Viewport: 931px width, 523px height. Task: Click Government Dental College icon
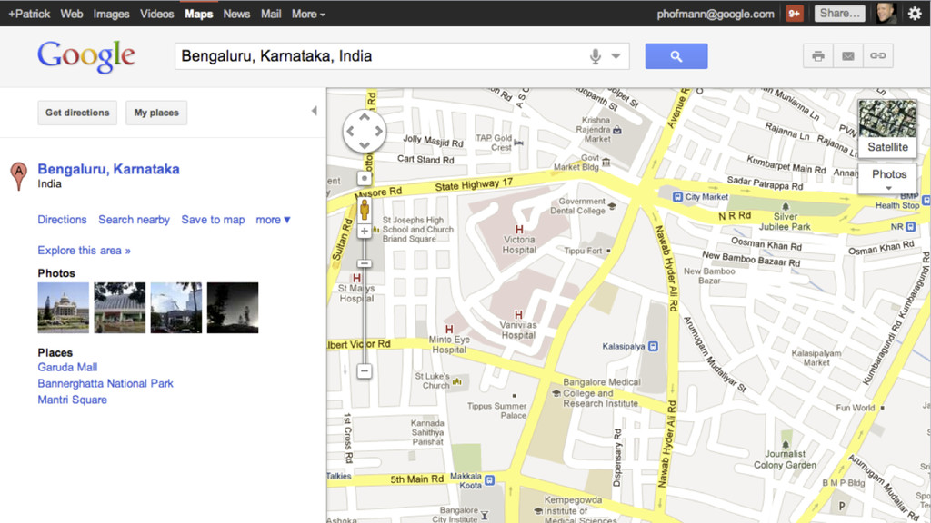pyautogui.click(x=612, y=206)
